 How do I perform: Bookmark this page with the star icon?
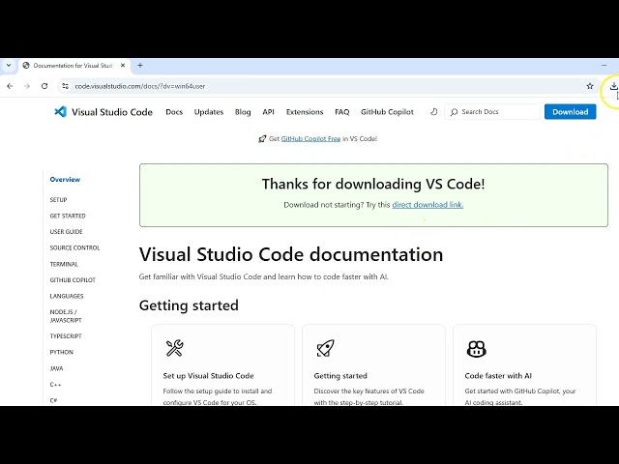tap(590, 86)
